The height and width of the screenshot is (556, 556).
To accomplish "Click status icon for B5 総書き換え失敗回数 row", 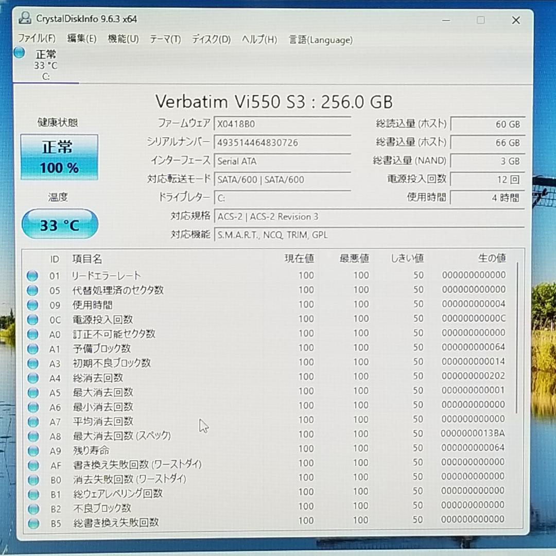I will tap(33, 524).
